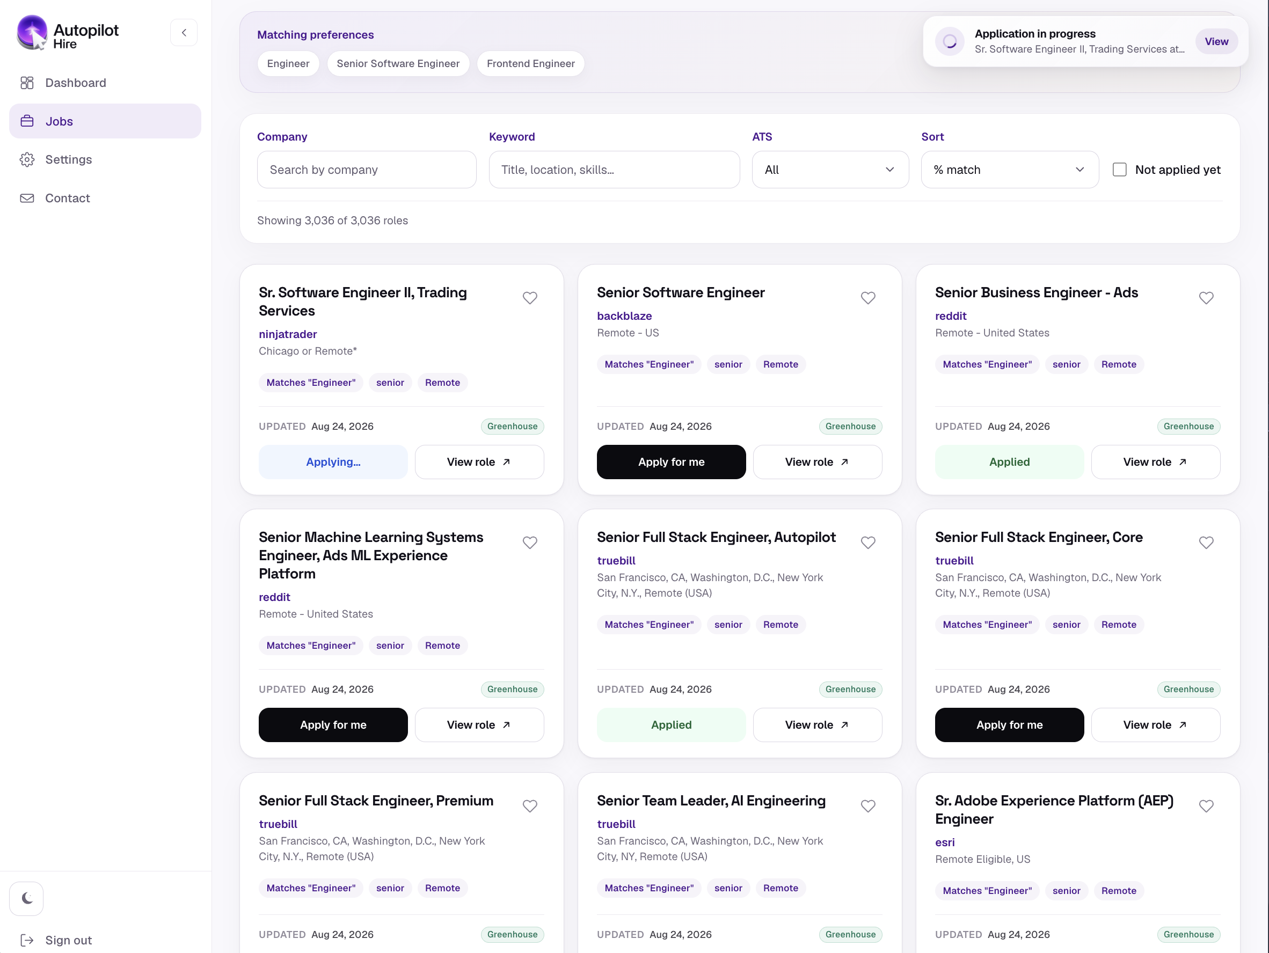Viewport: 1269px width, 953px height.
Task: Open the Sort % match dropdown
Action: pos(1009,170)
